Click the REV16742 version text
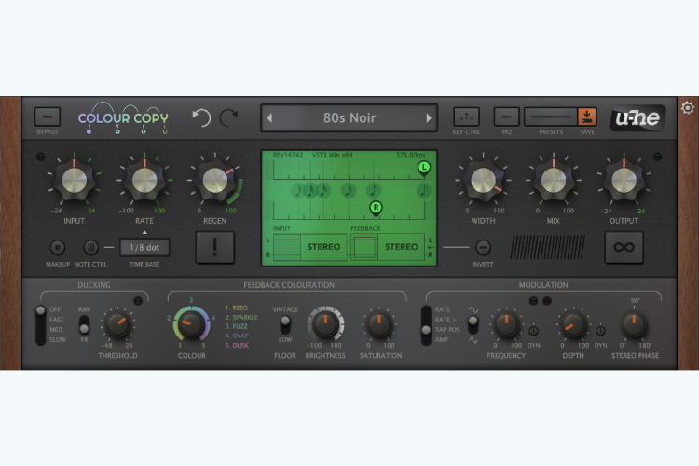The height and width of the screenshot is (466, 699). [288, 155]
